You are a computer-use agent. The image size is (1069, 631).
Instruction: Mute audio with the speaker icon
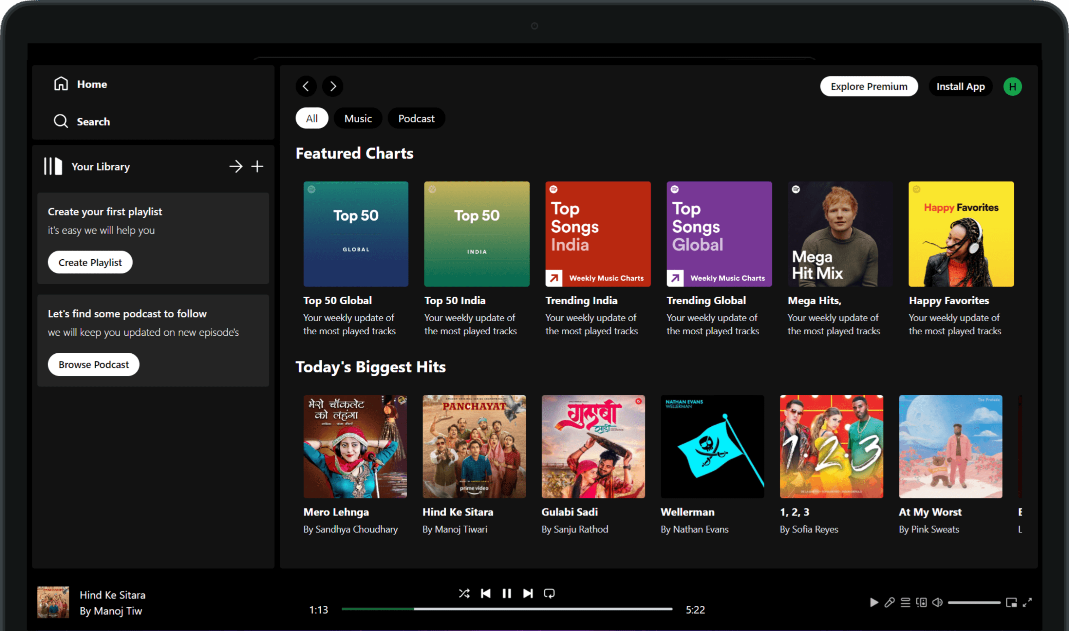pos(938,602)
